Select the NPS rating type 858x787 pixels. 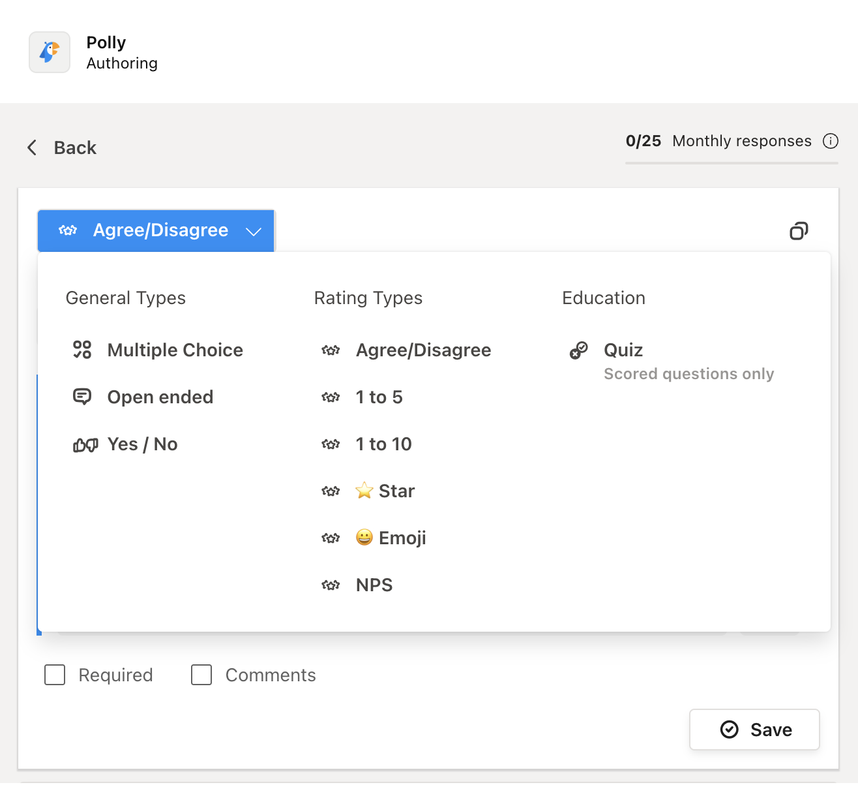pos(374,585)
